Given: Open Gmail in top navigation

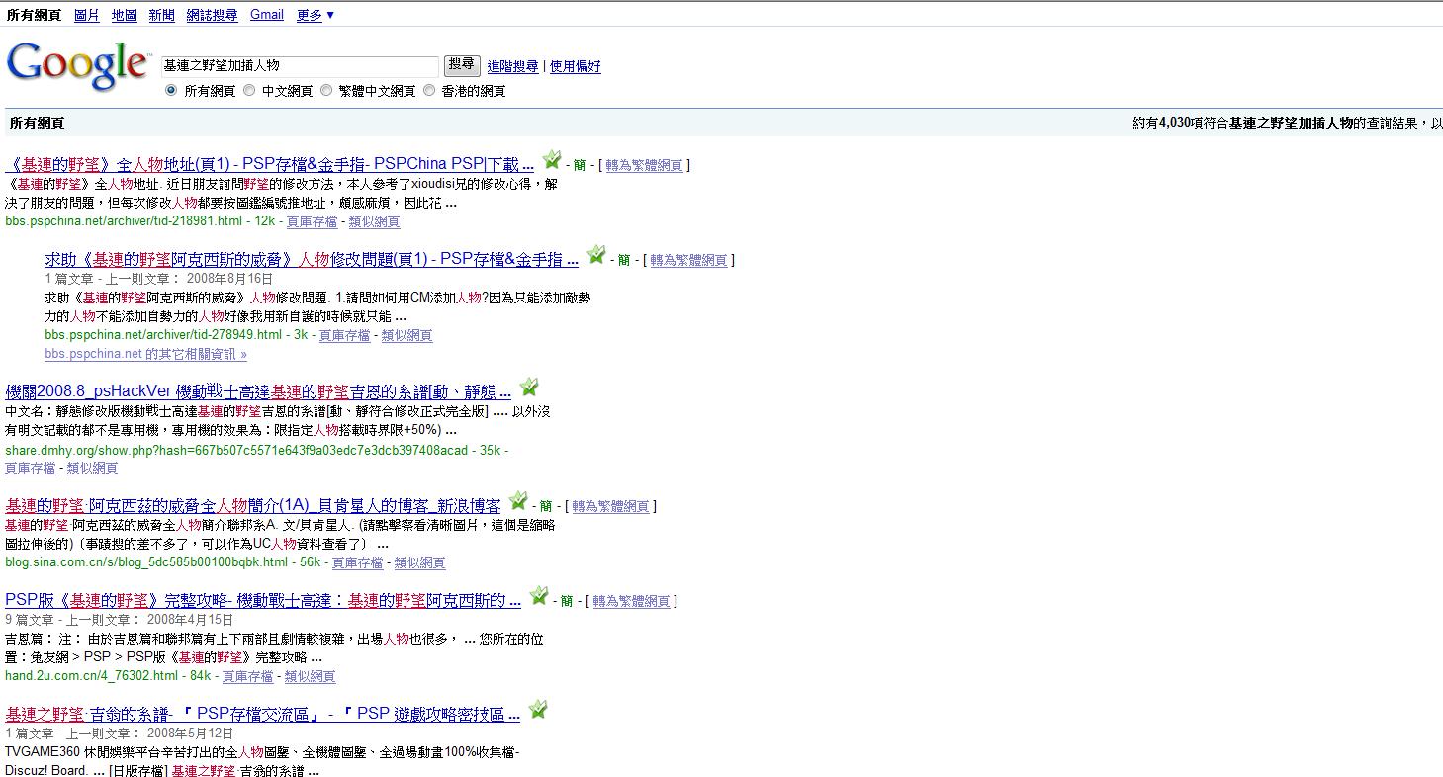Looking at the screenshot, I should pyautogui.click(x=267, y=15).
